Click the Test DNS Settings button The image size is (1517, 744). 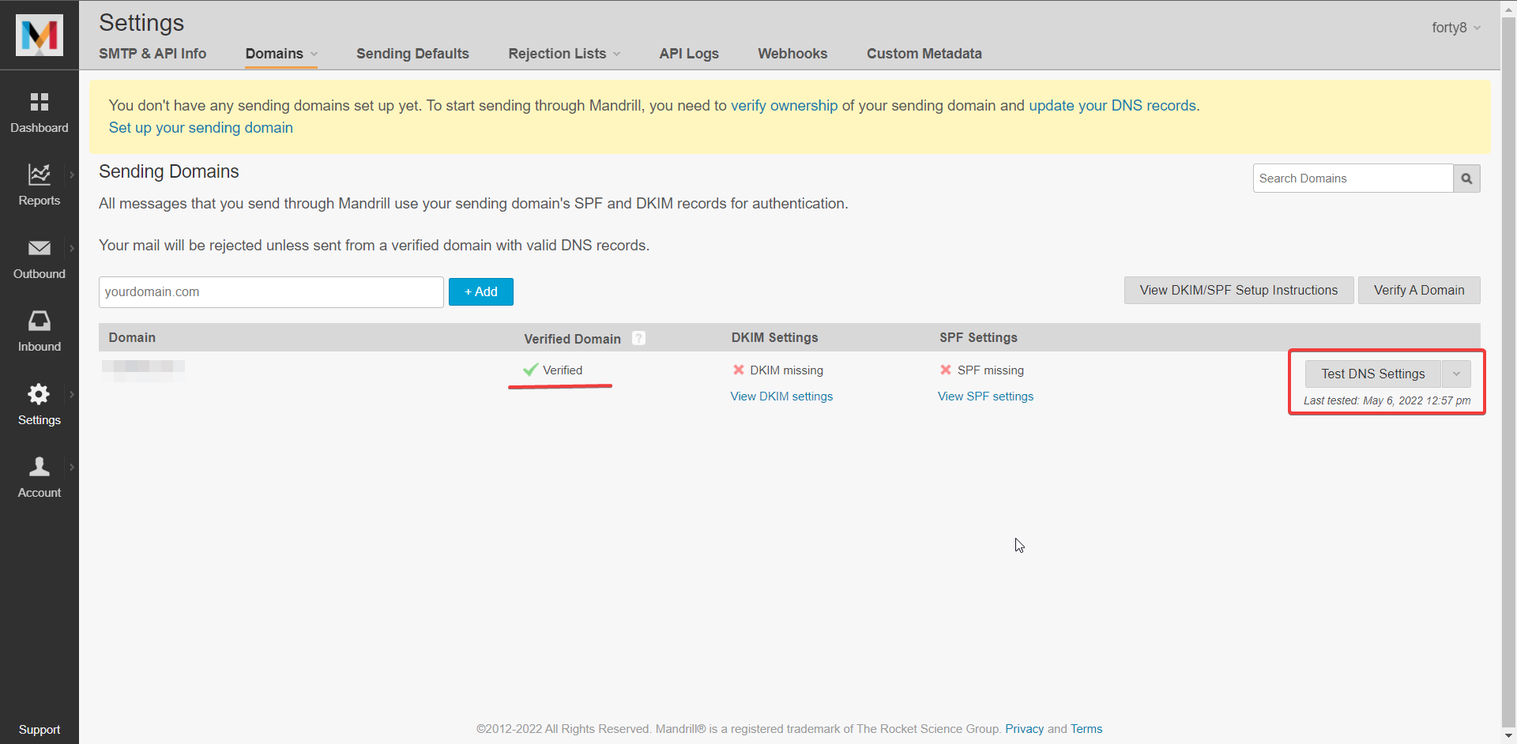click(1373, 374)
